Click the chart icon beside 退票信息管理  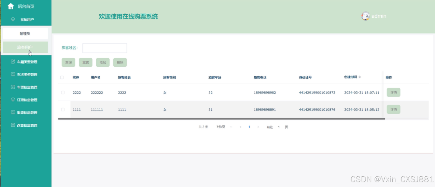[13, 112]
